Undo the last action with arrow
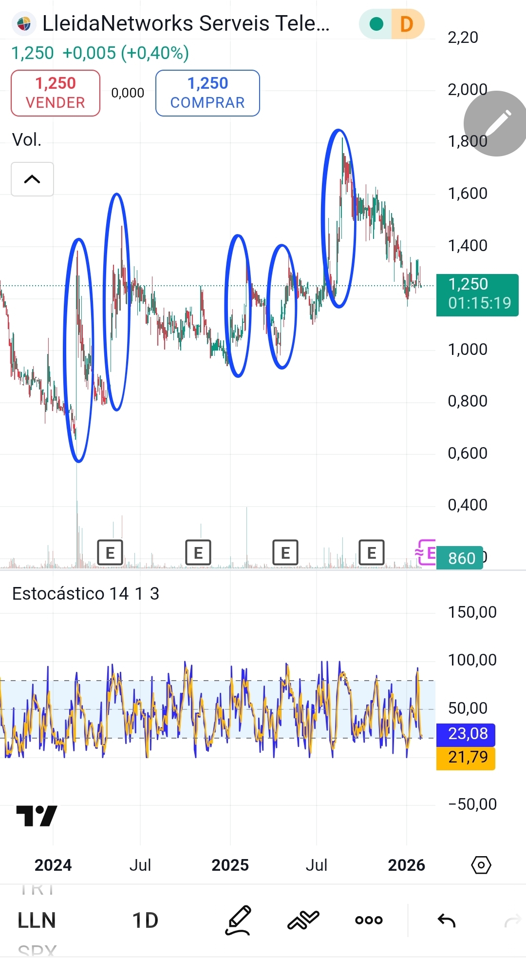526x959 pixels. 447,920
